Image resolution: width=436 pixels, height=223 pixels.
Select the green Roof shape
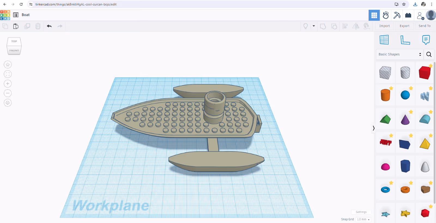point(385,119)
